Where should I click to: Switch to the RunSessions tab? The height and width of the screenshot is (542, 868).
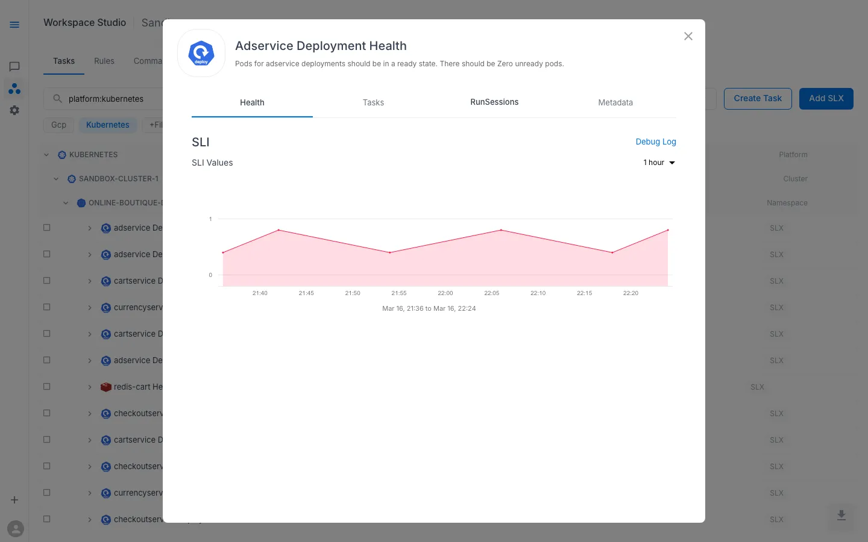[494, 102]
